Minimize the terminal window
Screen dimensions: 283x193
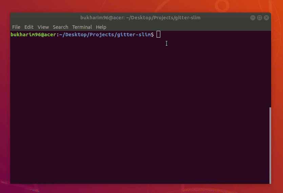pyautogui.click(x=253, y=18)
